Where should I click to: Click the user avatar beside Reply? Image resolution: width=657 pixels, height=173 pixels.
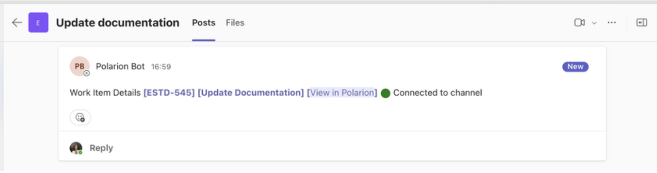[x=76, y=148]
